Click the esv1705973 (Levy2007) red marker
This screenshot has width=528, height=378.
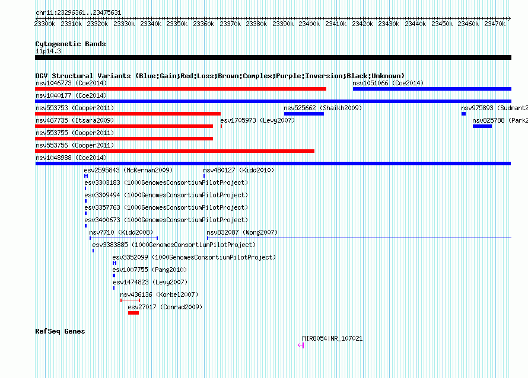tap(221, 126)
